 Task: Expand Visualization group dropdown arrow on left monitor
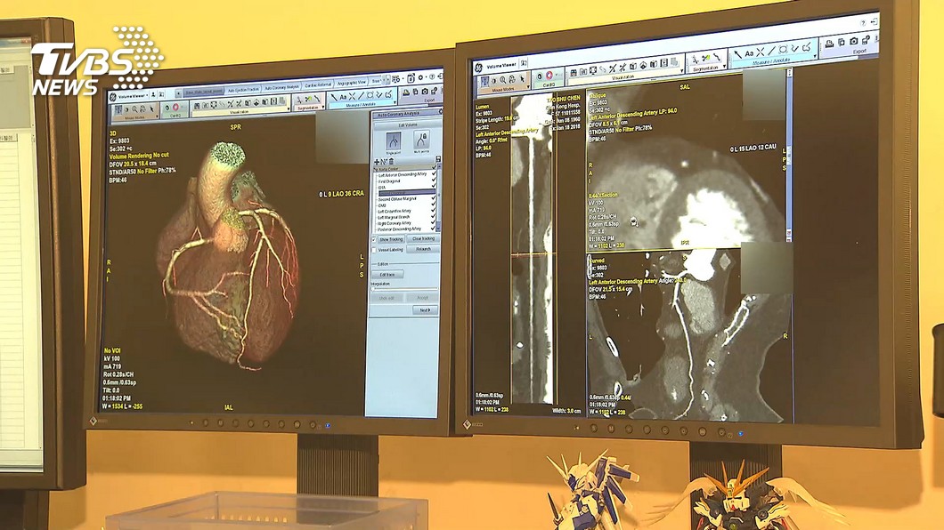[x=289, y=108]
